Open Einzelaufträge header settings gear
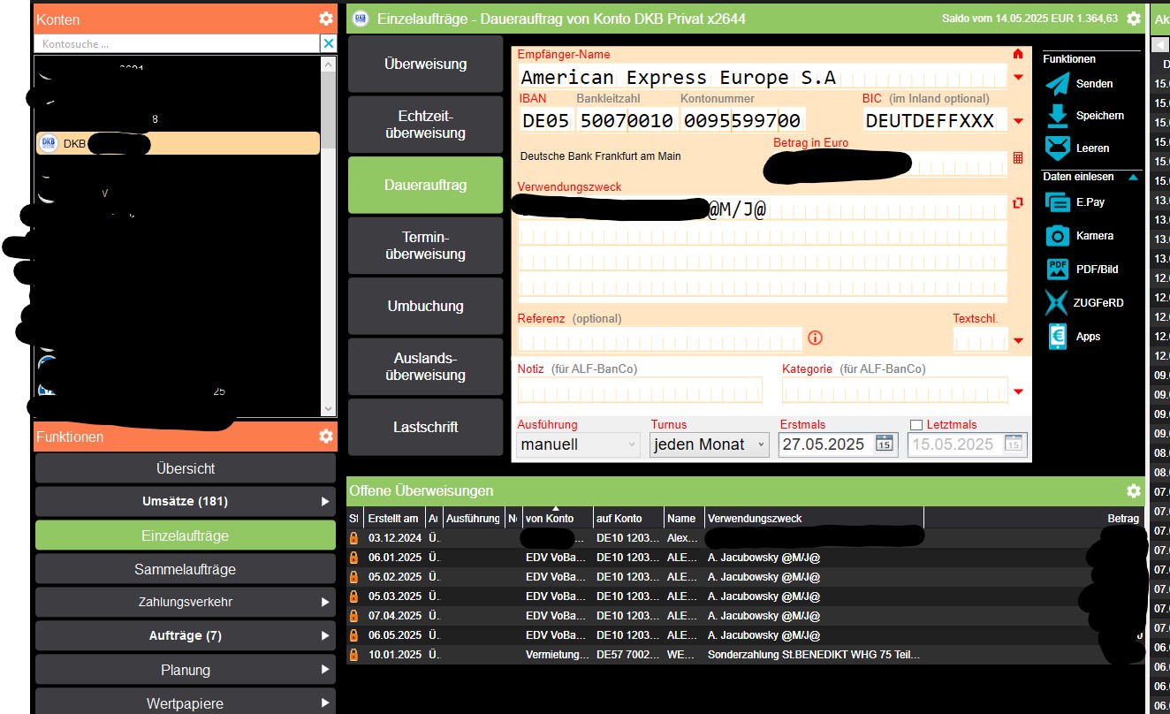 point(1134,18)
